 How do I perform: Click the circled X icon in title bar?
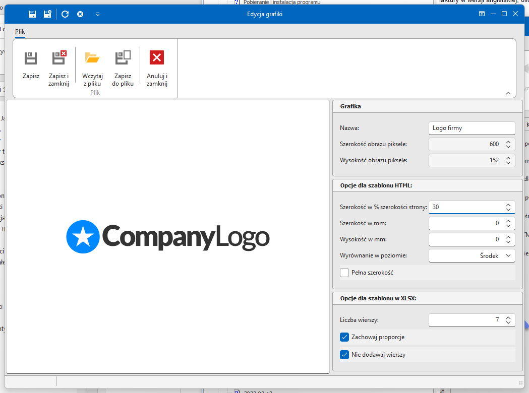click(80, 14)
